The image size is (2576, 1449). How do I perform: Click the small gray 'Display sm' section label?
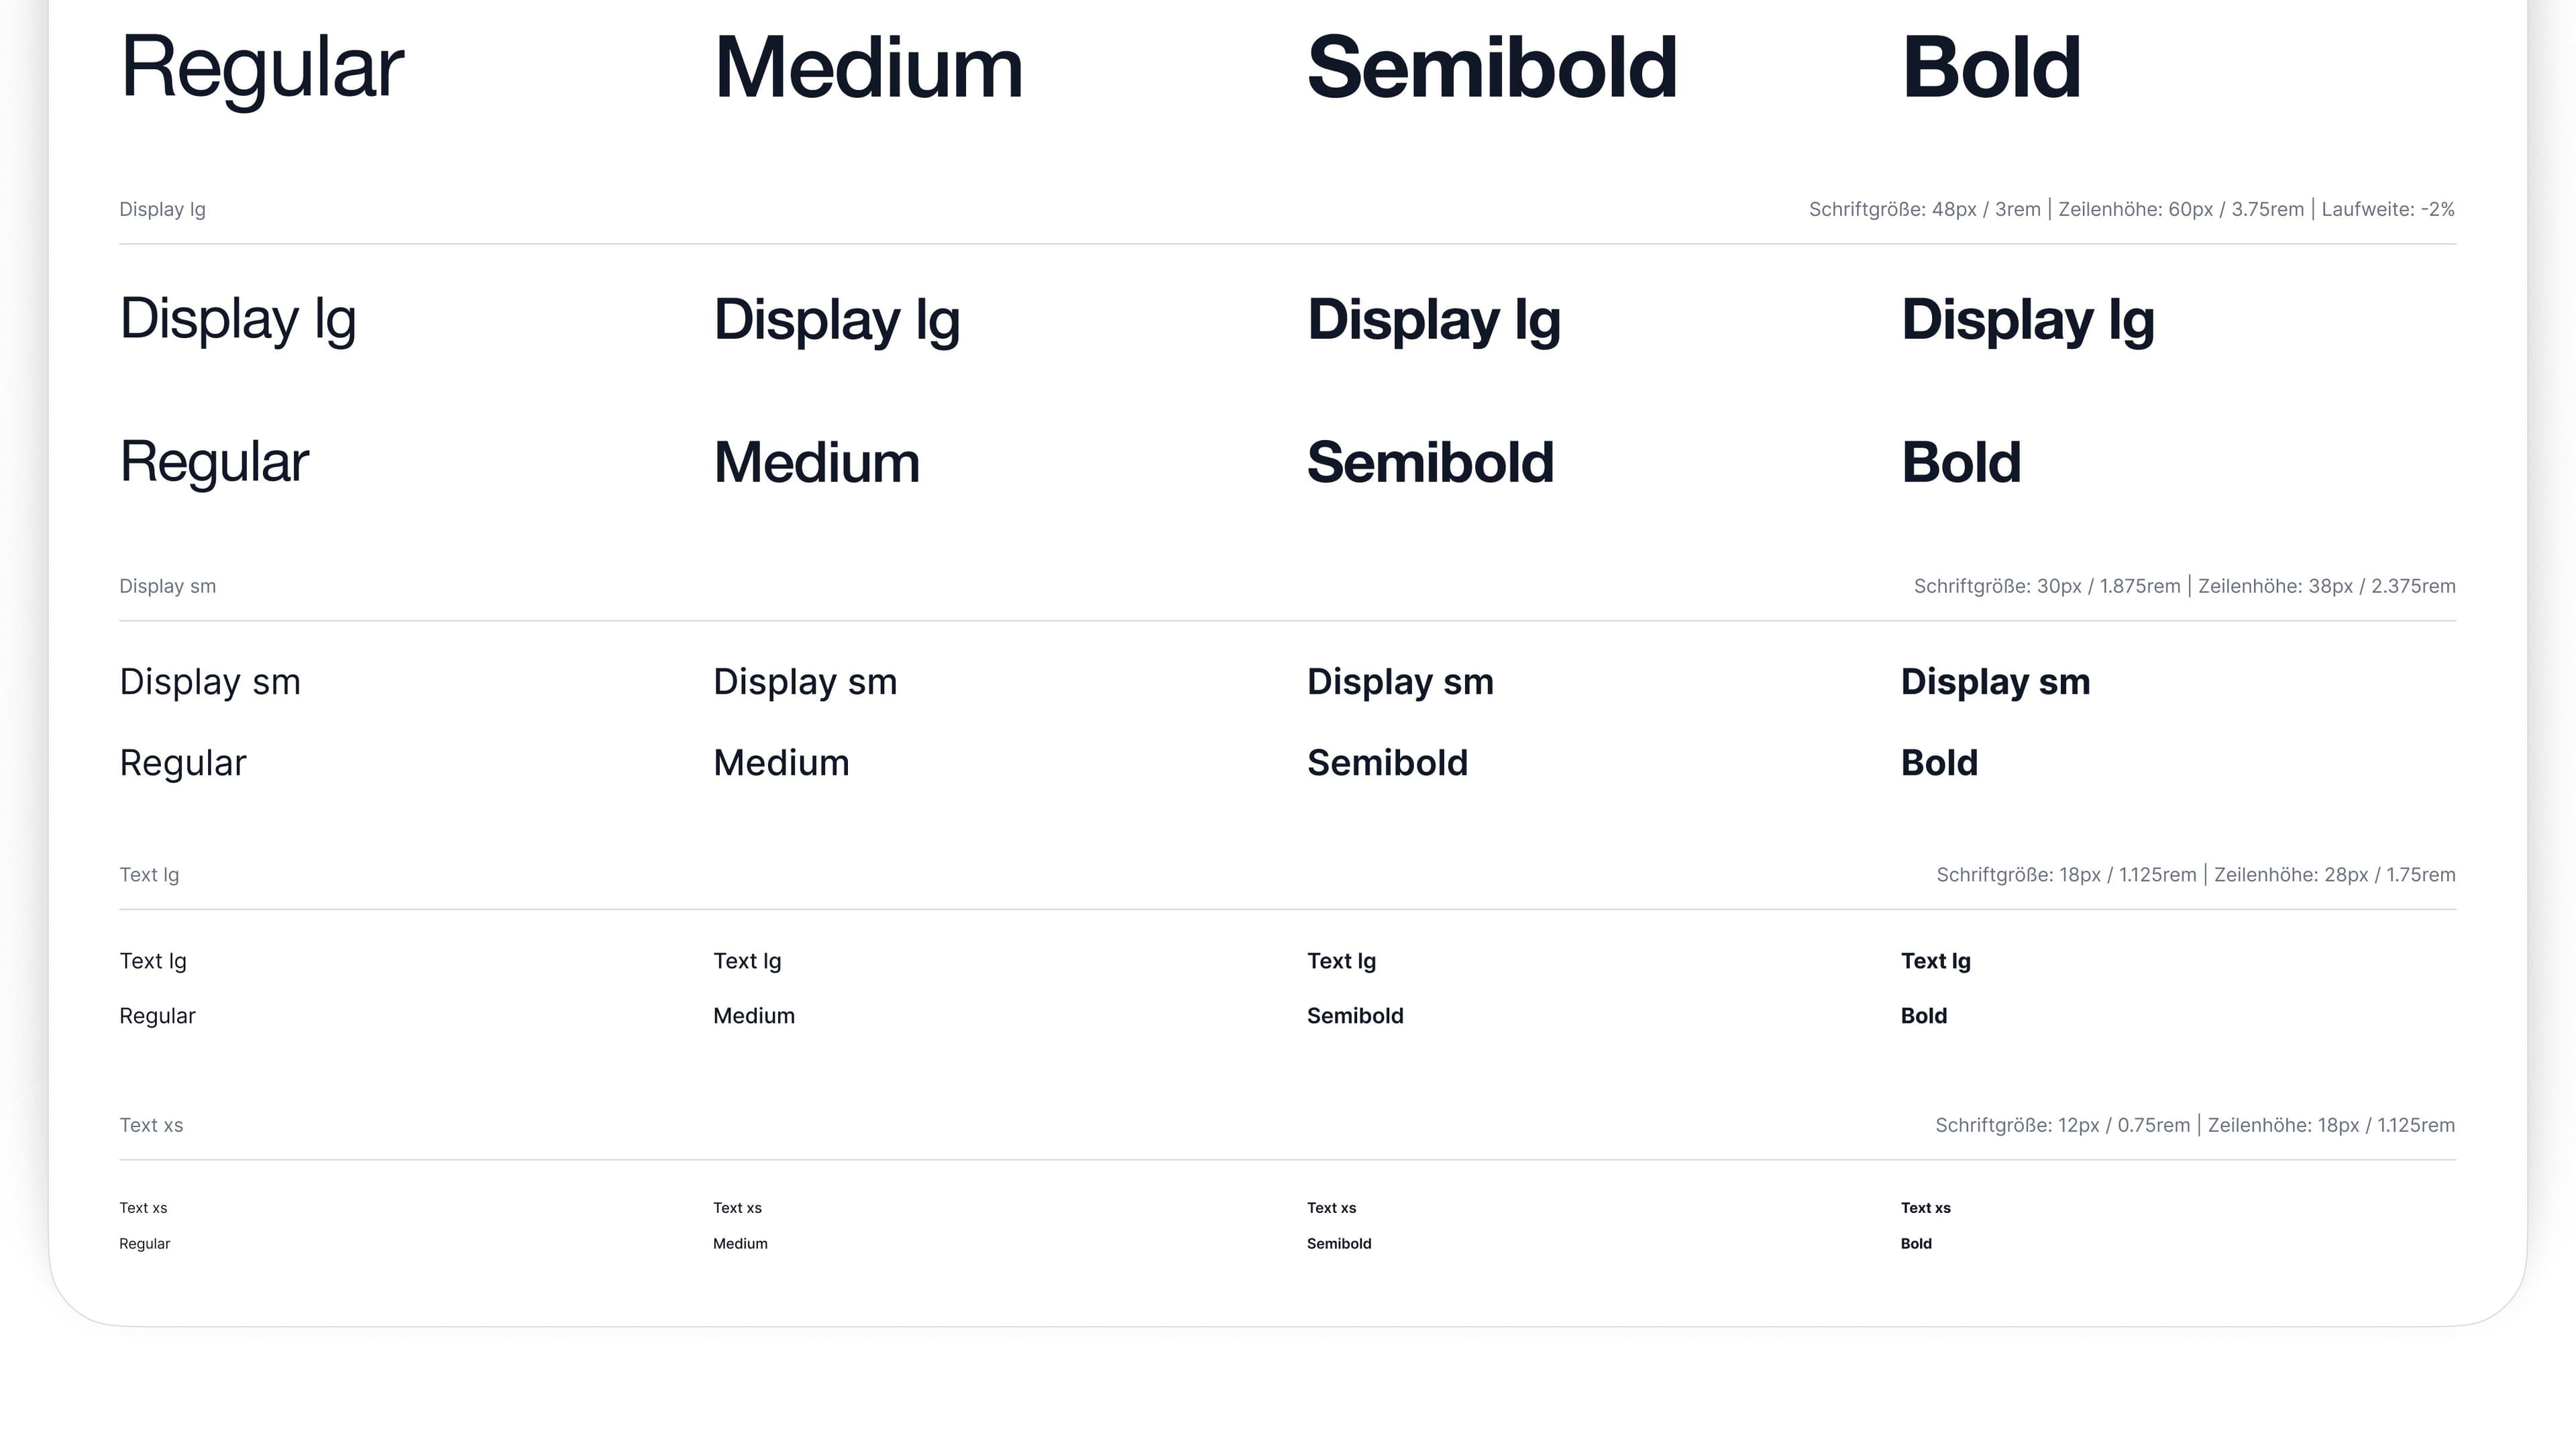[167, 586]
